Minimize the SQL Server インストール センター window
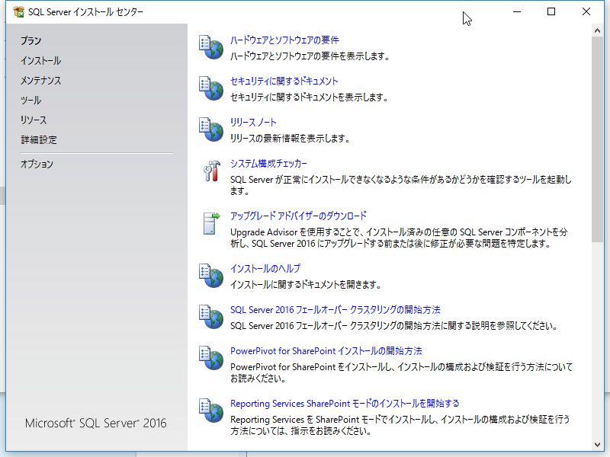Viewport: 610px width, 457px height. click(x=517, y=11)
